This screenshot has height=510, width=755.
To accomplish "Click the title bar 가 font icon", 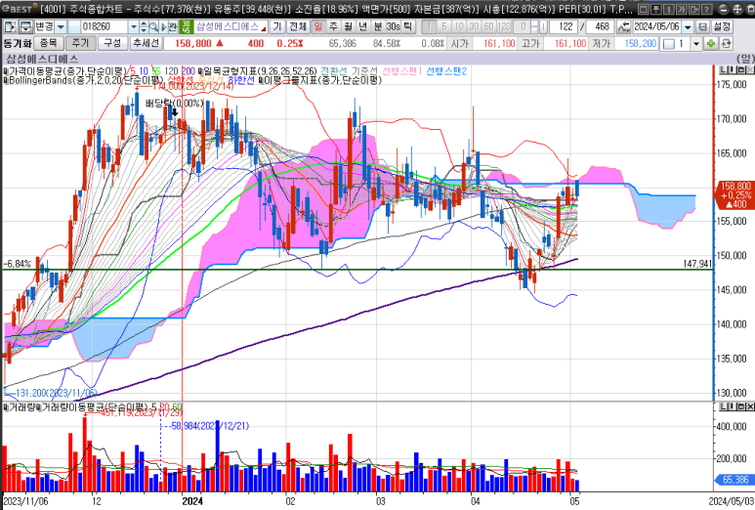I will (x=682, y=9).
